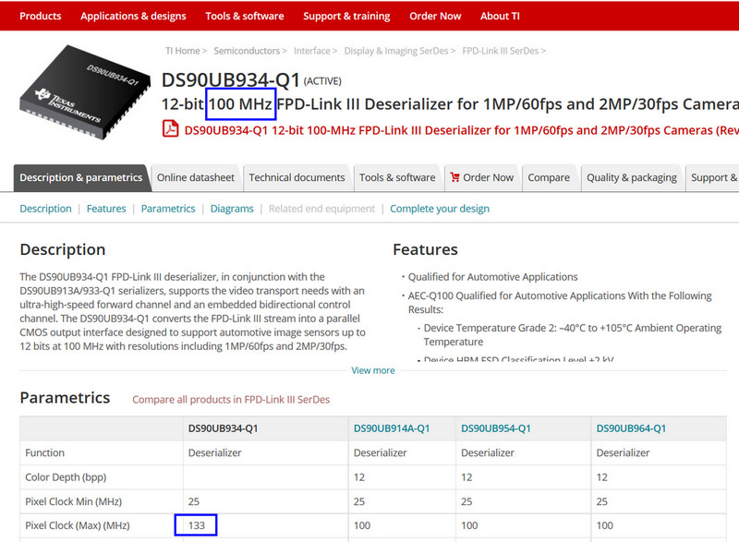
Task: Go to Semiconductors breadcrumb
Action: (x=247, y=51)
